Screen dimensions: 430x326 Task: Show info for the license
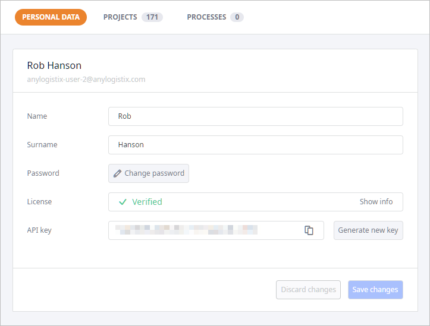tap(376, 202)
